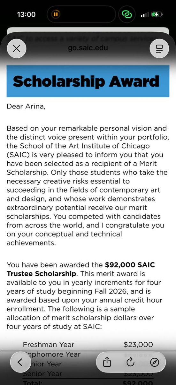The height and width of the screenshot is (385, 176).
Task: Tap the $23,000 Freshman Year amount
Action: (x=138, y=345)
